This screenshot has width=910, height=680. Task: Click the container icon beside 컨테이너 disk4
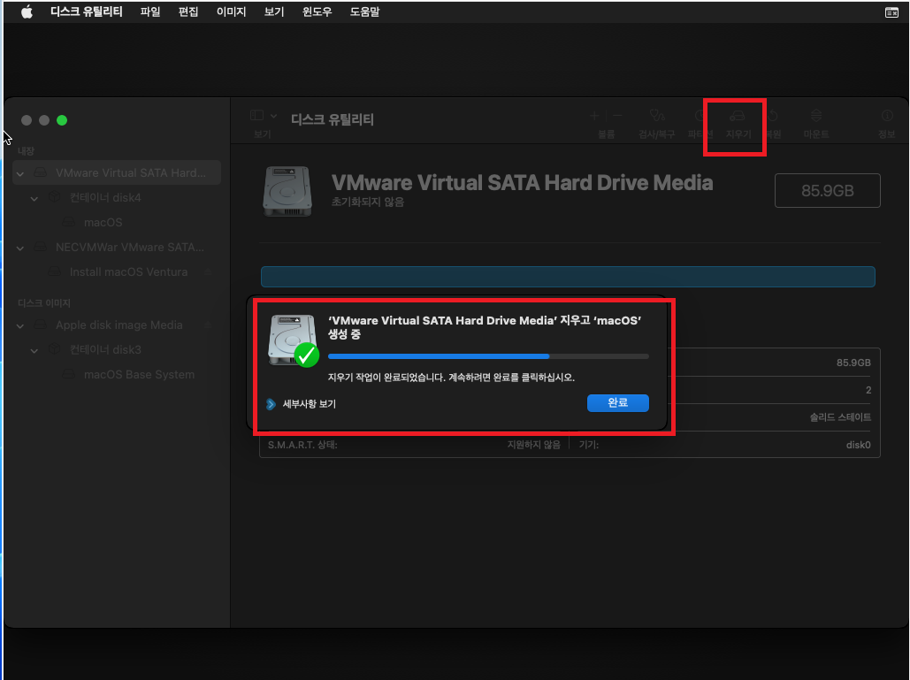[54, 196]
